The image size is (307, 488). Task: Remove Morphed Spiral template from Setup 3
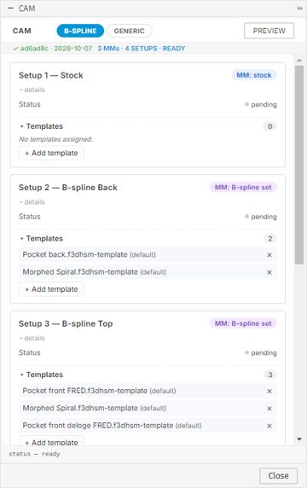coord(269,409)
